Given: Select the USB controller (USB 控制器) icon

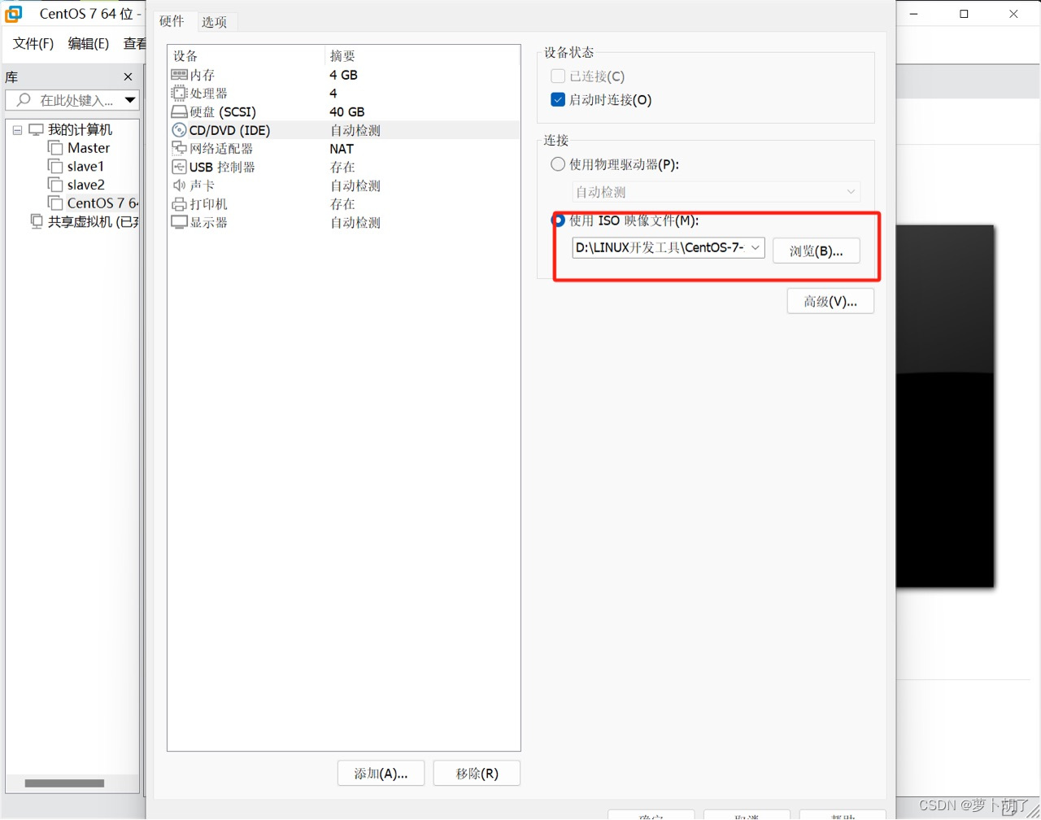Looking at the screenshot, I should click(x=179, y=167).
